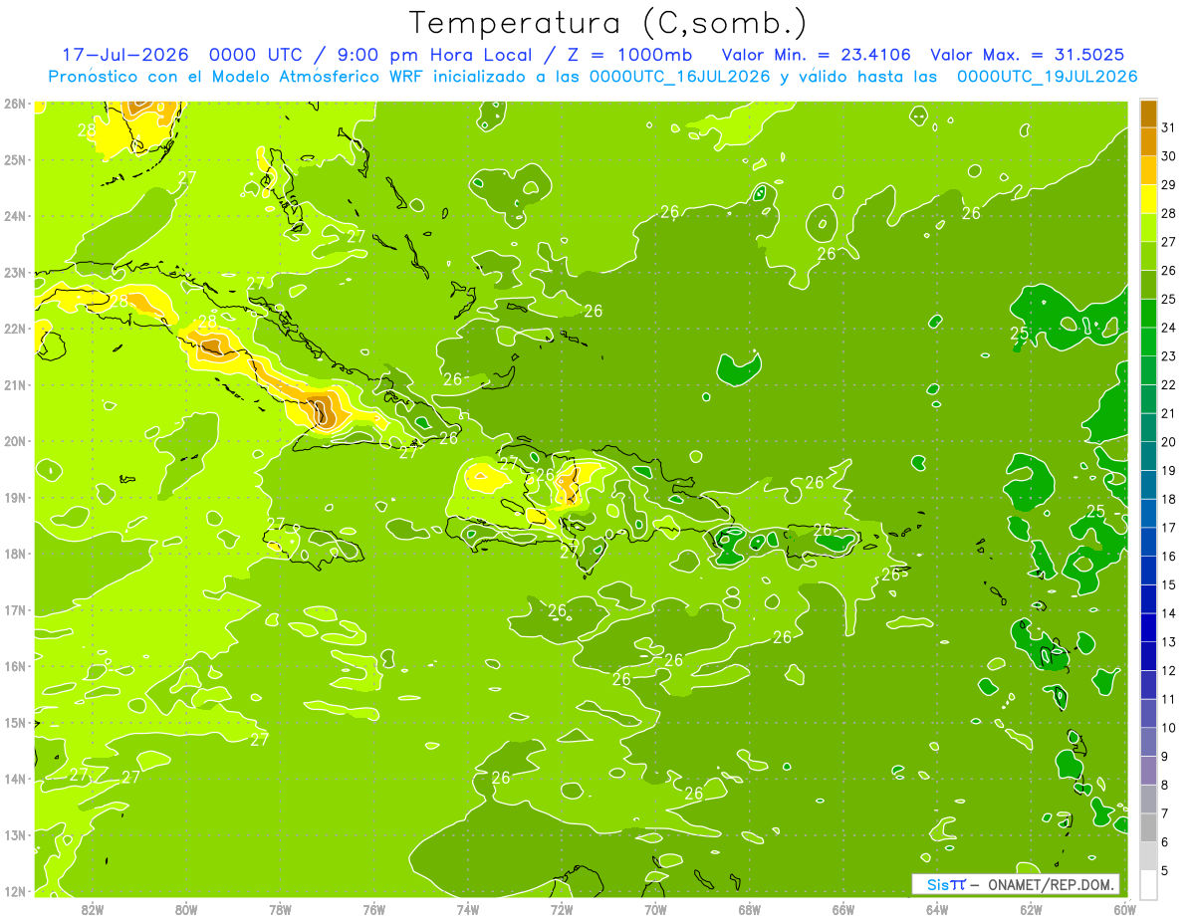The height and width of the screenshot is (923, 1195).
Task: Click the brown legend swatch above 31
Action: [x=1148, y=114]
